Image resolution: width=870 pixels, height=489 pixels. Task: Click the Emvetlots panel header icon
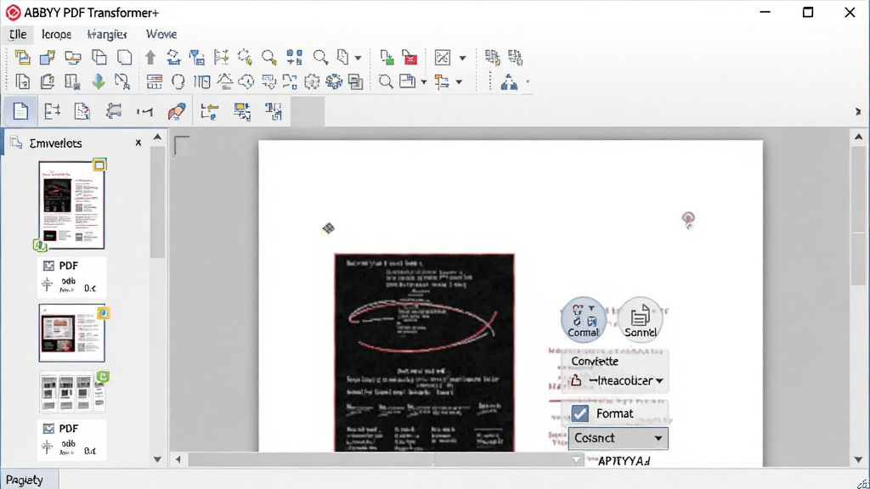(x=16, y=143)
